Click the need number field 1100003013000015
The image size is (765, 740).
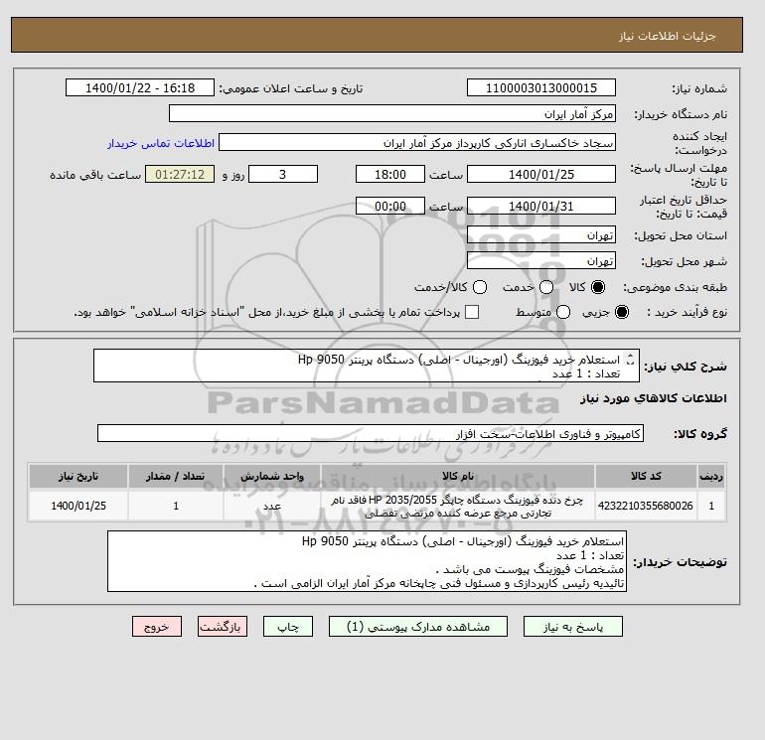tap(541, 87)
